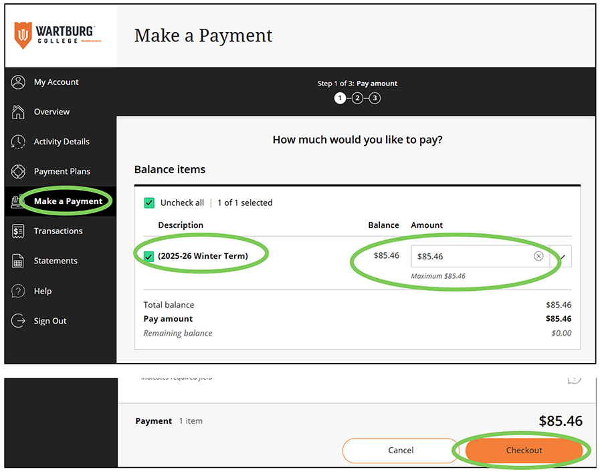Toggle the Uncheck all checkbox
The width and height of the screenshot is (602, 472).
click(149, 203)
